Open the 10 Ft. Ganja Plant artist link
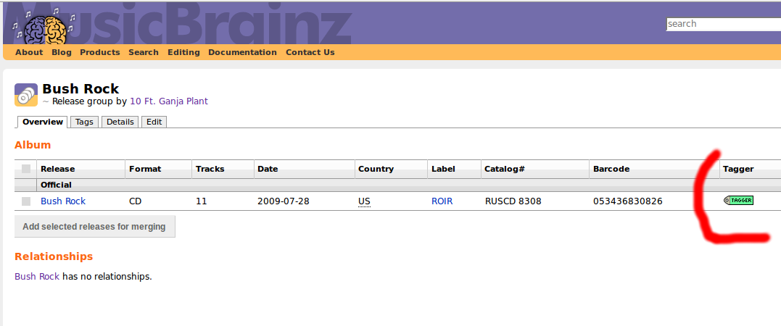 (169, 101)
